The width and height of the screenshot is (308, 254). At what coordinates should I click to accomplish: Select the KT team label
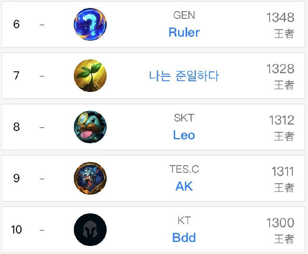[184, 221]
